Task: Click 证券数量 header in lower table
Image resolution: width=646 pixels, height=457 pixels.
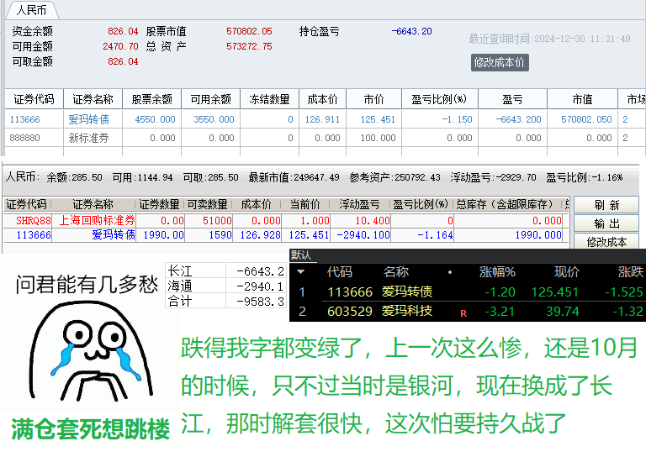Action: pos(159,204)
